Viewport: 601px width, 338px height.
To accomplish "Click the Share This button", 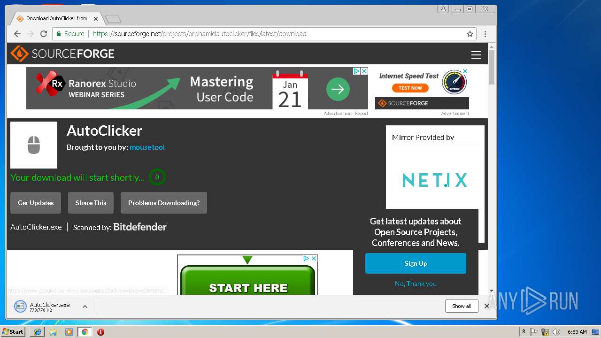I will (x=91, y=203).
